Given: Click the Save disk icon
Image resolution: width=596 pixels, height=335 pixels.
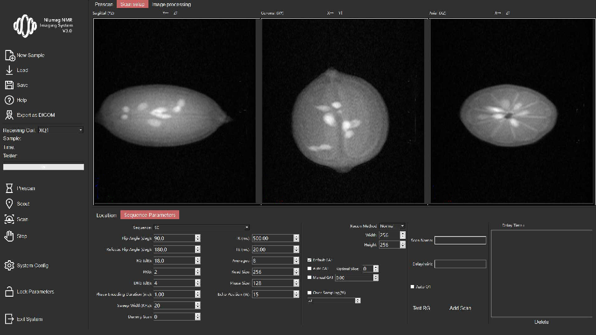Looking at the screenshot, I should (9, 85).
